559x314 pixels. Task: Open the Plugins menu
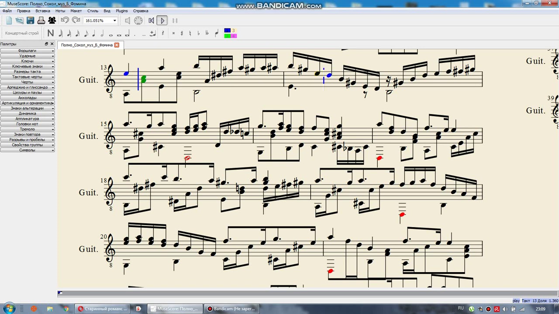point(122,11)
